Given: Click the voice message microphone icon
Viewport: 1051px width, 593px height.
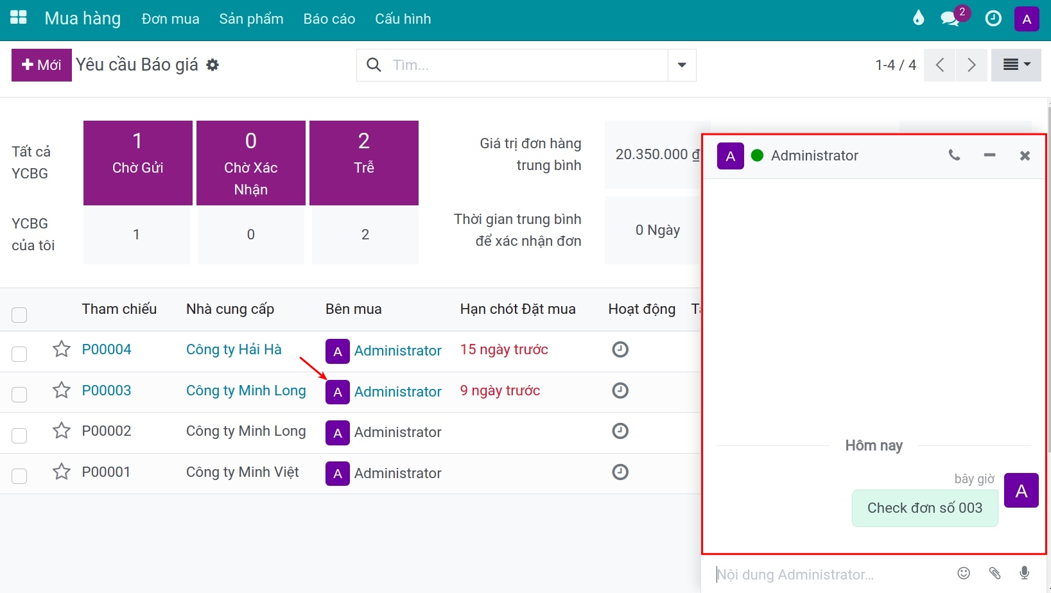Looking at the screenshot, I should [1025, 573].
